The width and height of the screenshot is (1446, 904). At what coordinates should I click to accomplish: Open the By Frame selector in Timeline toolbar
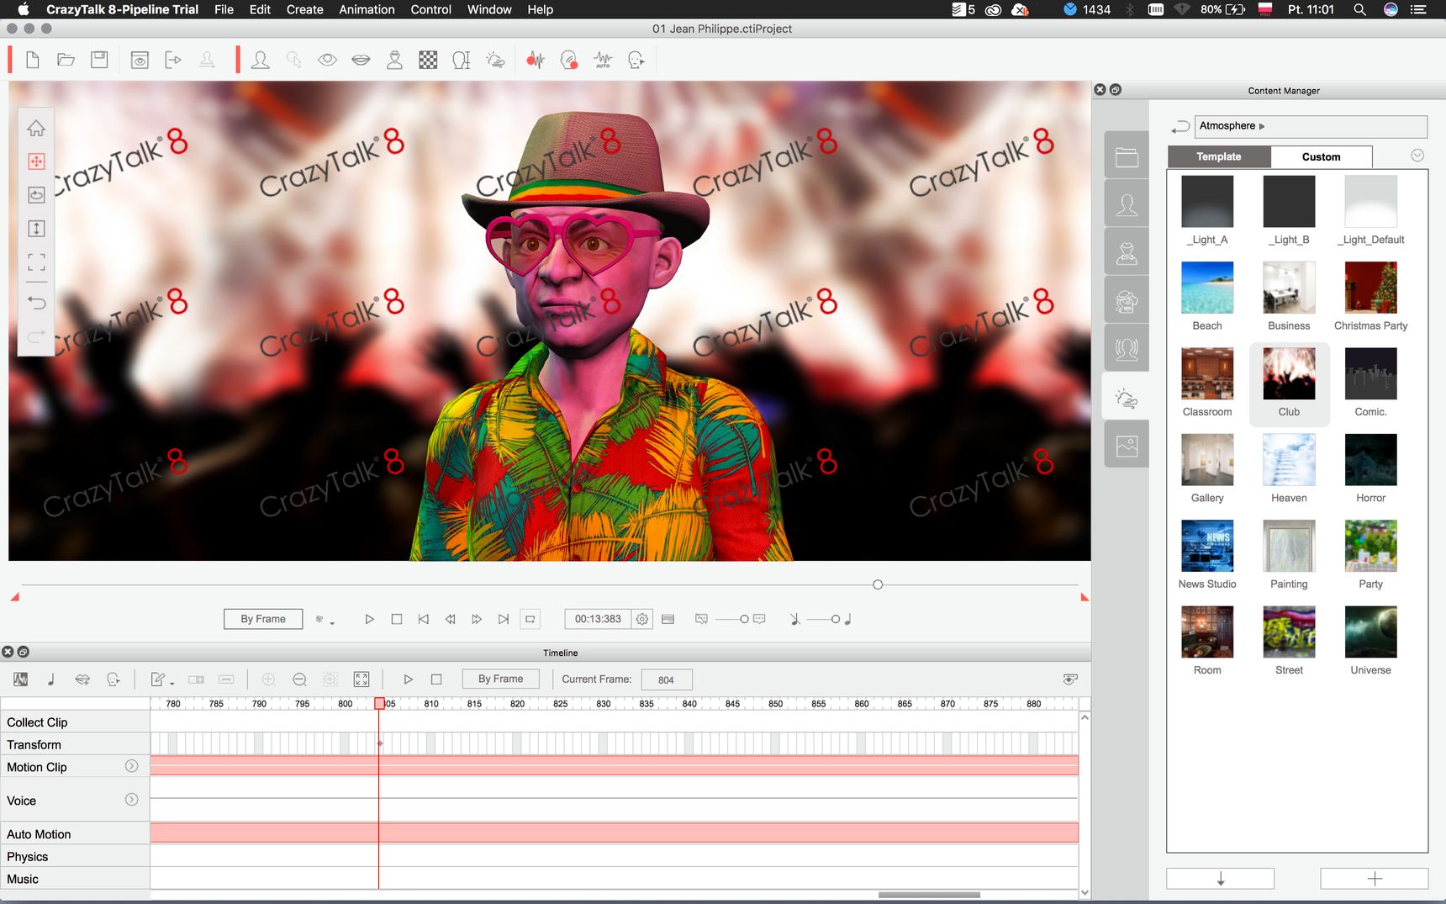pyautogui.click(x=501, y=679)
